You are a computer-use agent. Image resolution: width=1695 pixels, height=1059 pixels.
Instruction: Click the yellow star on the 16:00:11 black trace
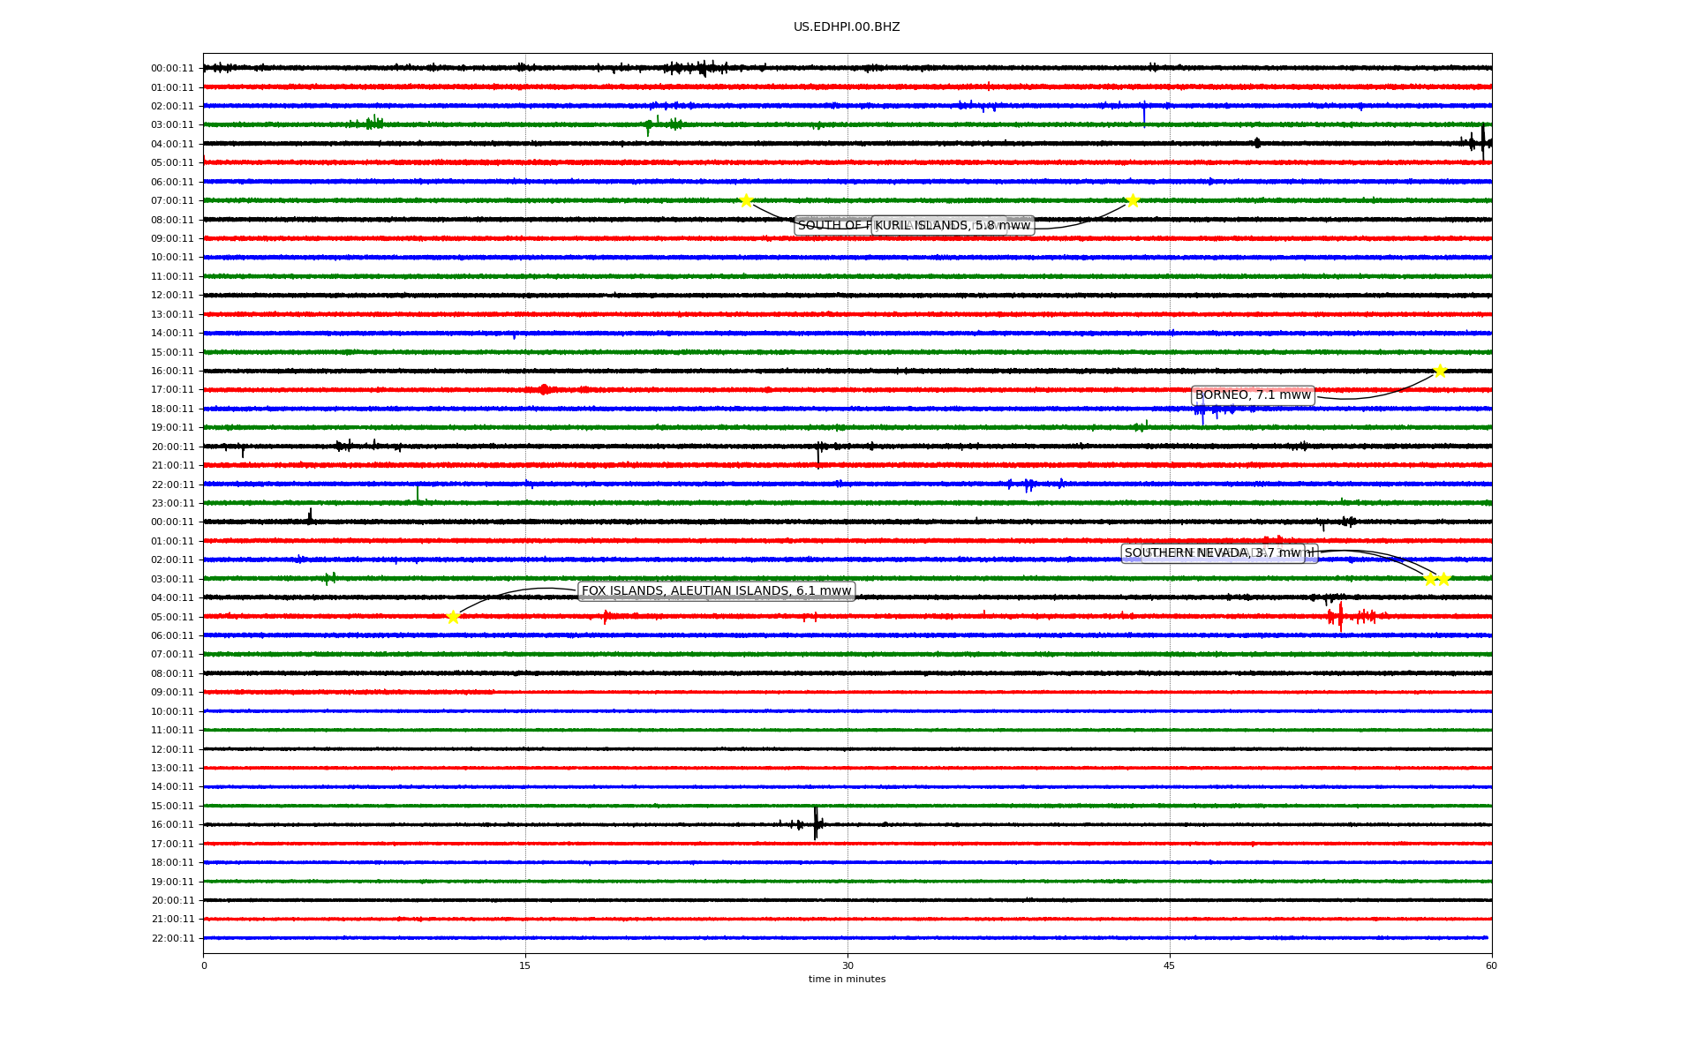coord(1440,371)
